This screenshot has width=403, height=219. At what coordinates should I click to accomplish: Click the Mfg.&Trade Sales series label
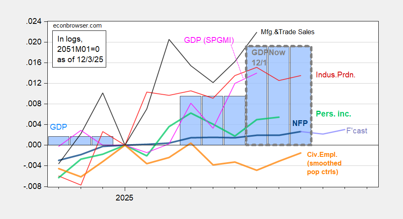point(287,32)
